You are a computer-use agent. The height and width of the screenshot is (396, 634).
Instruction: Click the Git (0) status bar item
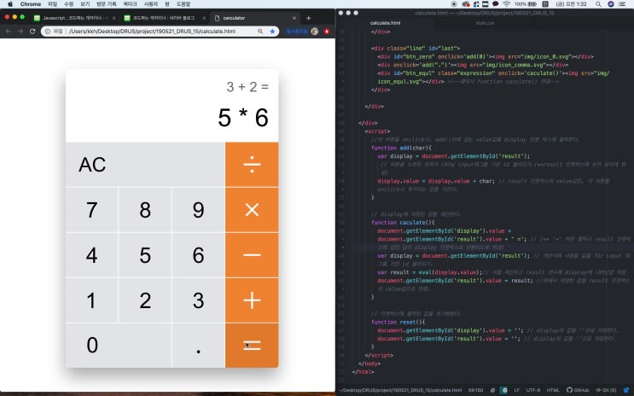click(x=606, y=390)
